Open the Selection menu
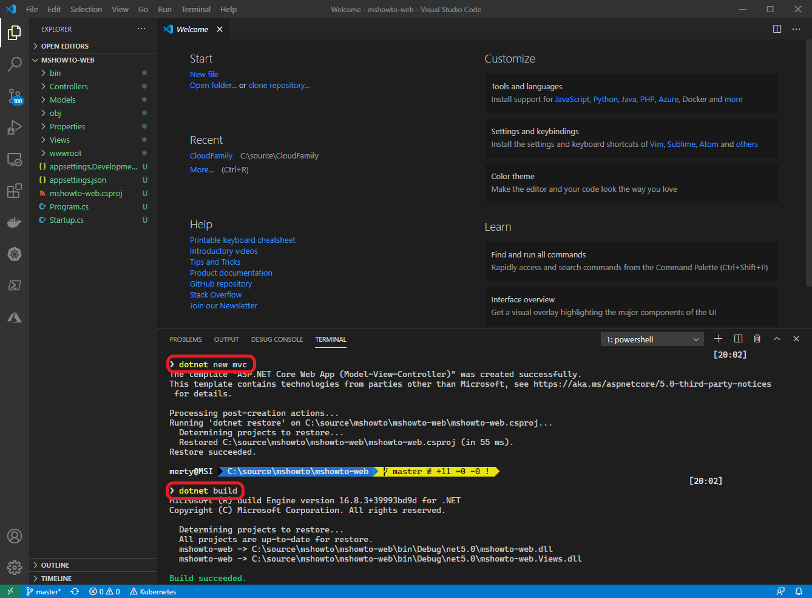Image resolution: width=812 pixels, height=598 pixels. (x=86, y=9)
